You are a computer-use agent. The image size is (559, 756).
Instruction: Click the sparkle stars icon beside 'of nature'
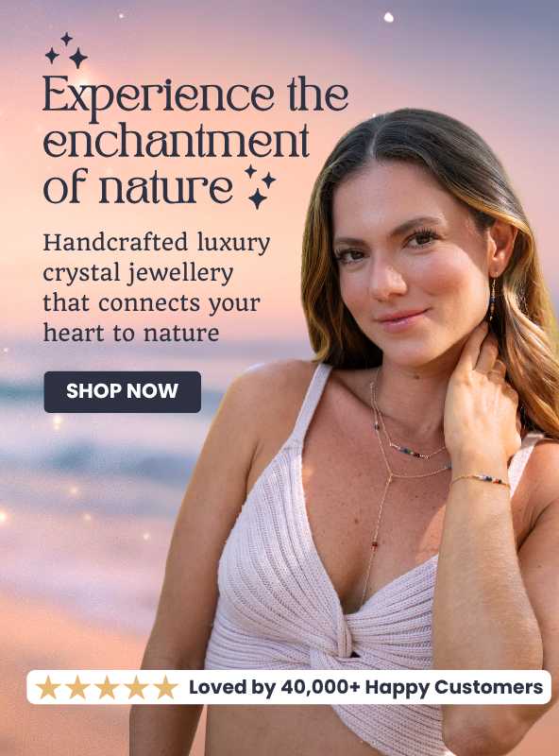pyautogui.click(x=260, y=186)
